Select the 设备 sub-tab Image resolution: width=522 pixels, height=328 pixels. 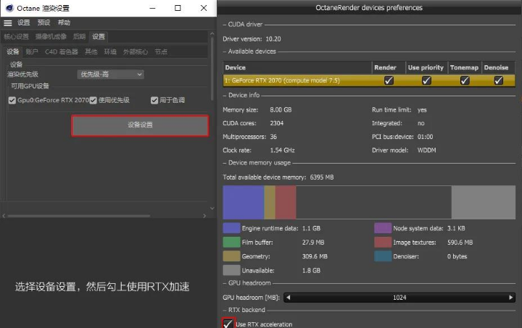click(x=13, y=51)
